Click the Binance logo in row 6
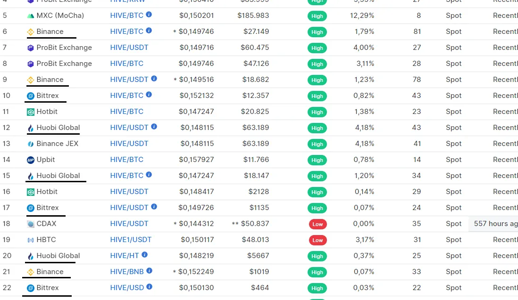The image size is (518, 300). [30, 32]
